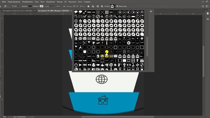Viewport: 210px width, 118px height.
Task: Close the first document tab
Action: 35,11
